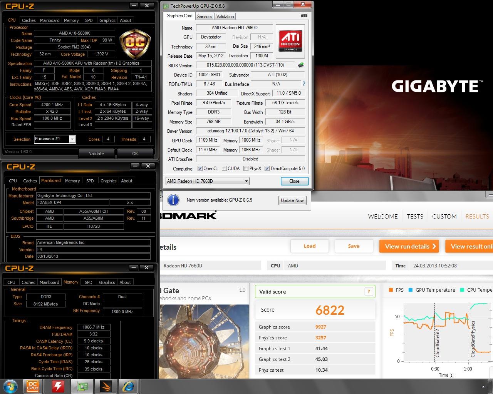Click the notification area show-hidden-icons arrow

(x=483, y=386)
